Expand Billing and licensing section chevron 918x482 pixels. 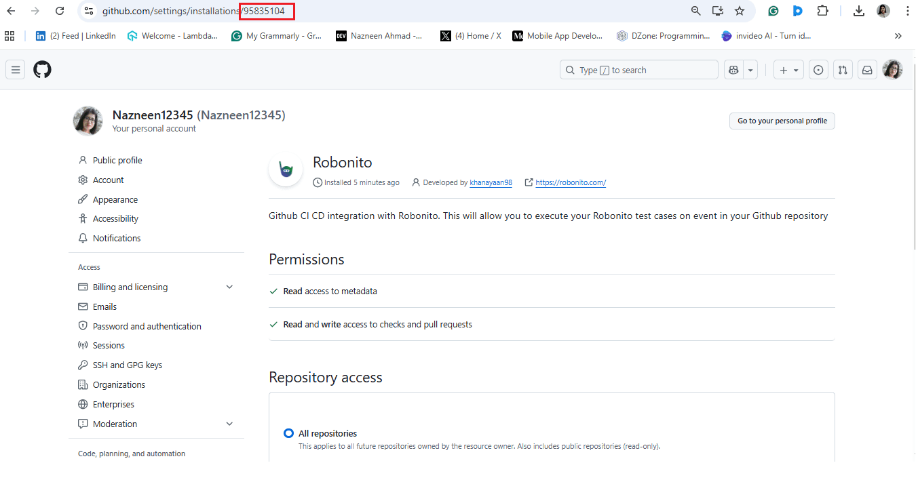(x=229, y=287)
